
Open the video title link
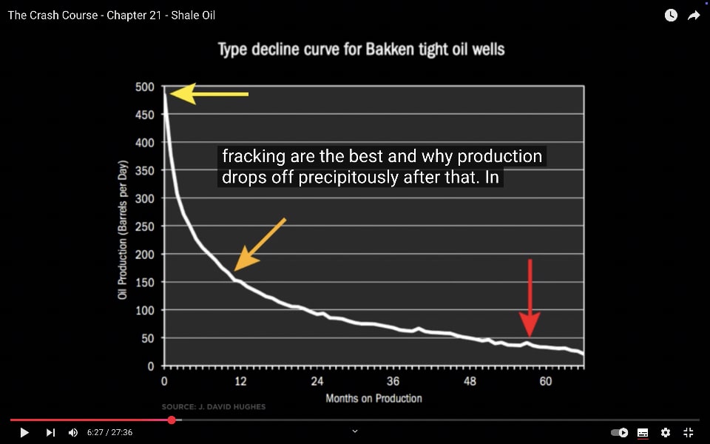point(112,16)
